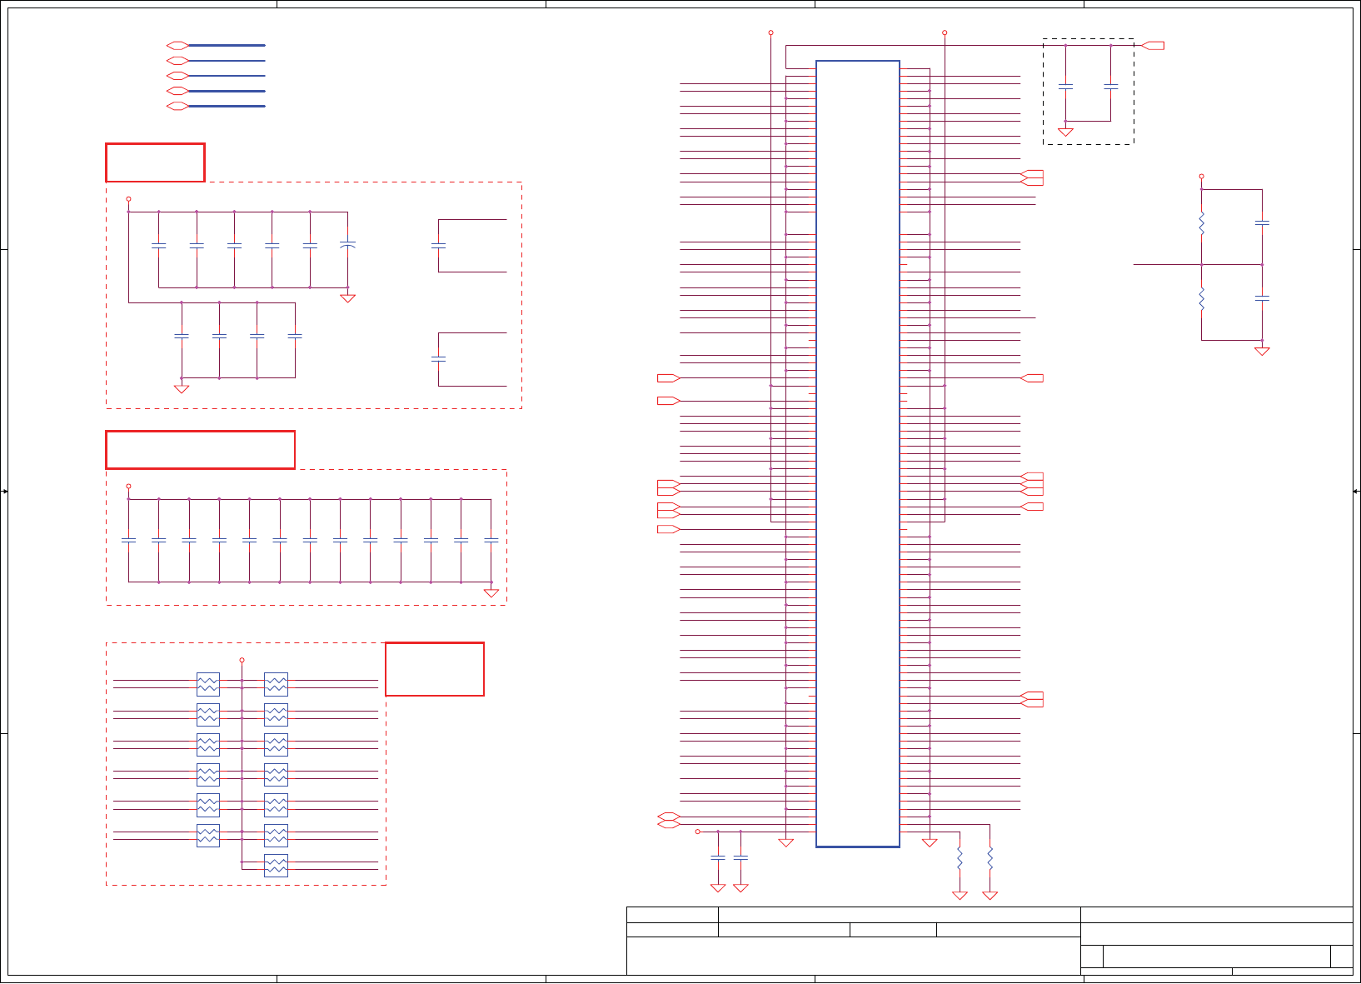Select the ground symbol beneath the voltage divider

(x=1262, y=352)
